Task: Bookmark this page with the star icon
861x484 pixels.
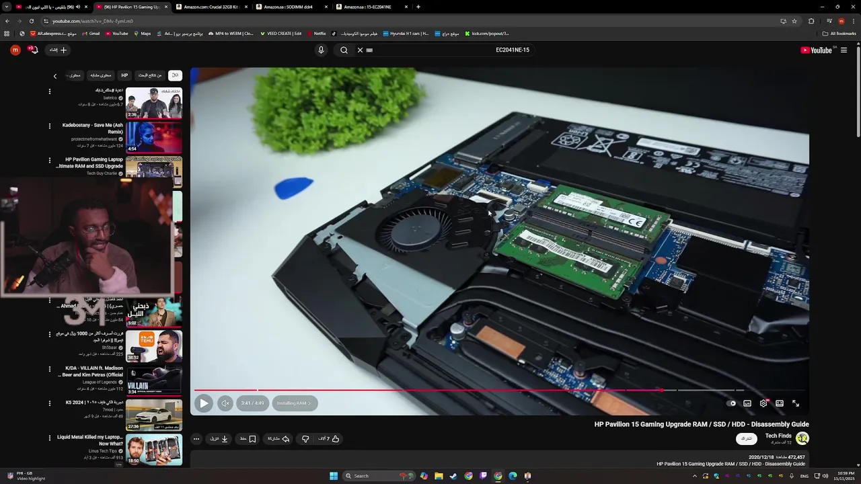Action: click(794, 21)
